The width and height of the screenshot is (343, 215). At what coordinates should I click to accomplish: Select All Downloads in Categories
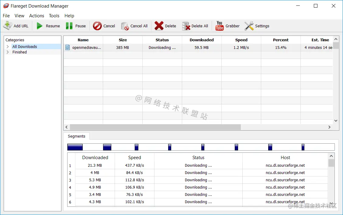25,46
